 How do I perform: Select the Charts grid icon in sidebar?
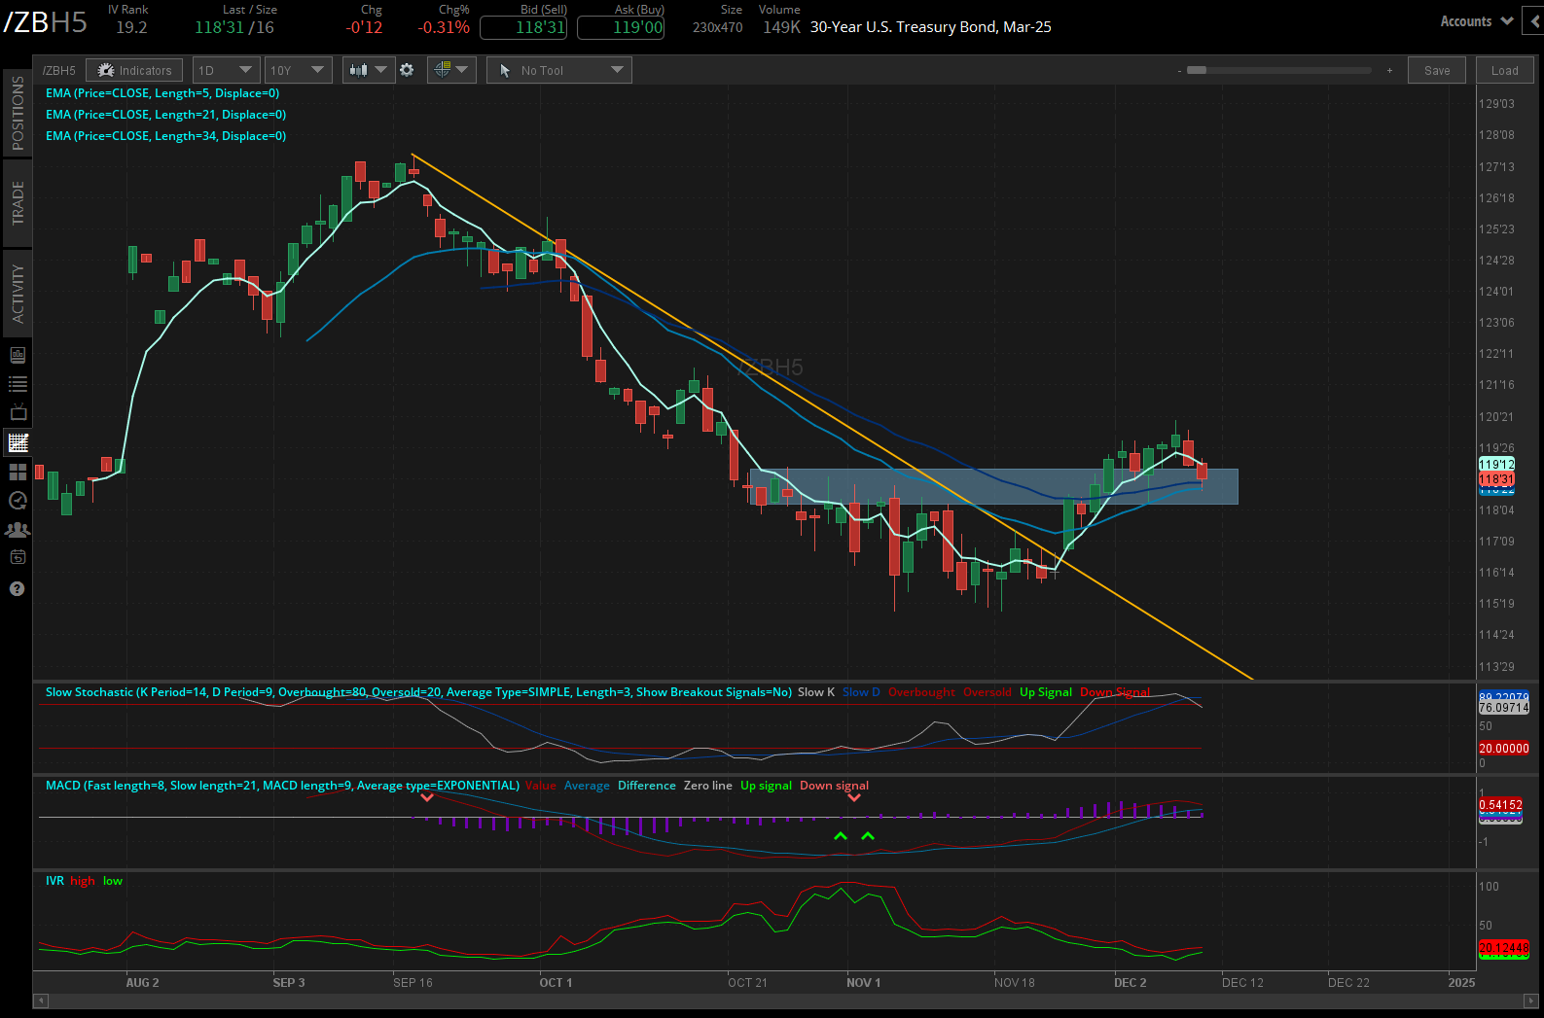(x=18, y=442)
